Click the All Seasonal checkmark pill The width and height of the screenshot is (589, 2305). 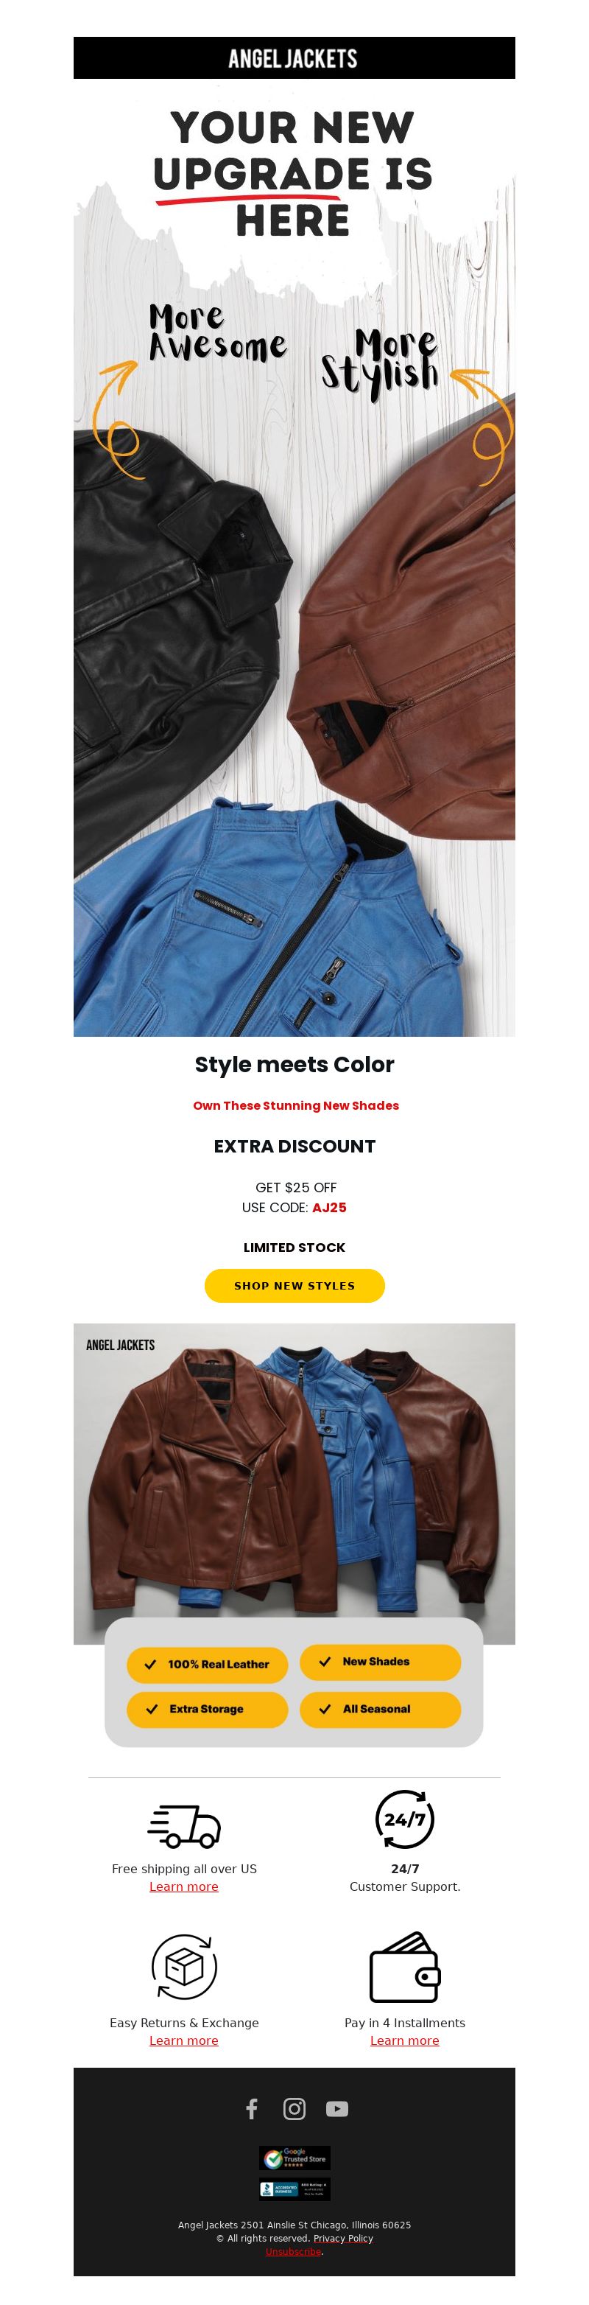(381, 1709)
